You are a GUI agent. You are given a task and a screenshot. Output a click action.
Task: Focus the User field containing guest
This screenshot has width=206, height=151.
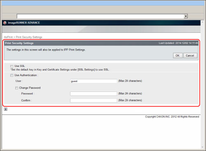[94, 81]
